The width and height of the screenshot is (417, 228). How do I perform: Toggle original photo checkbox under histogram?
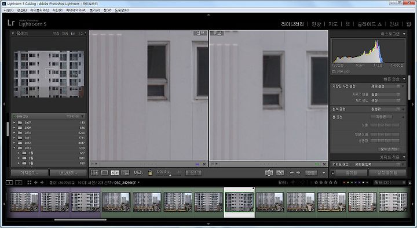point(334,72)
